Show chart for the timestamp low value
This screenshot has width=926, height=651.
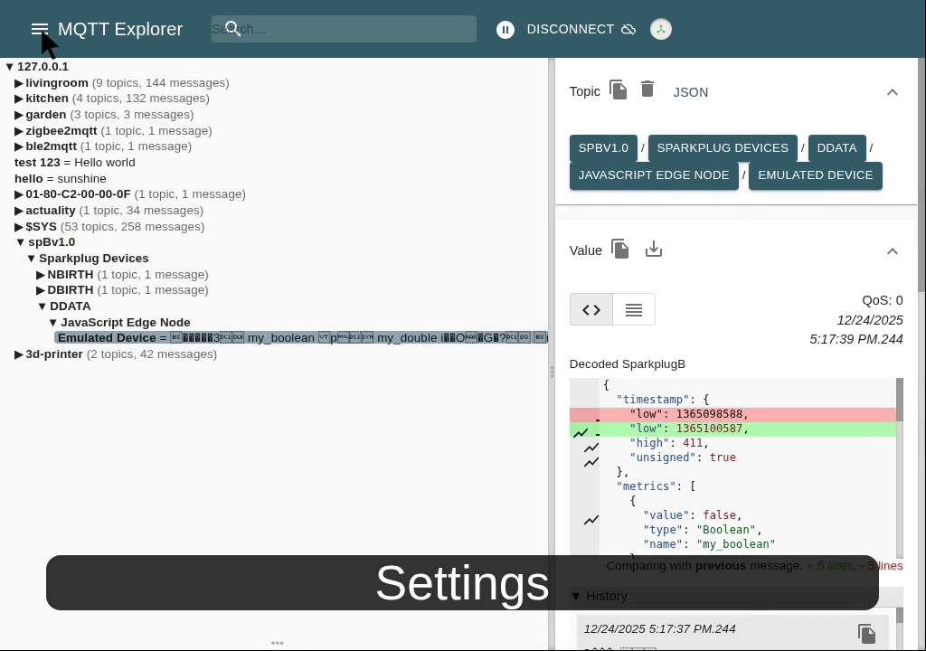[581, 432]
